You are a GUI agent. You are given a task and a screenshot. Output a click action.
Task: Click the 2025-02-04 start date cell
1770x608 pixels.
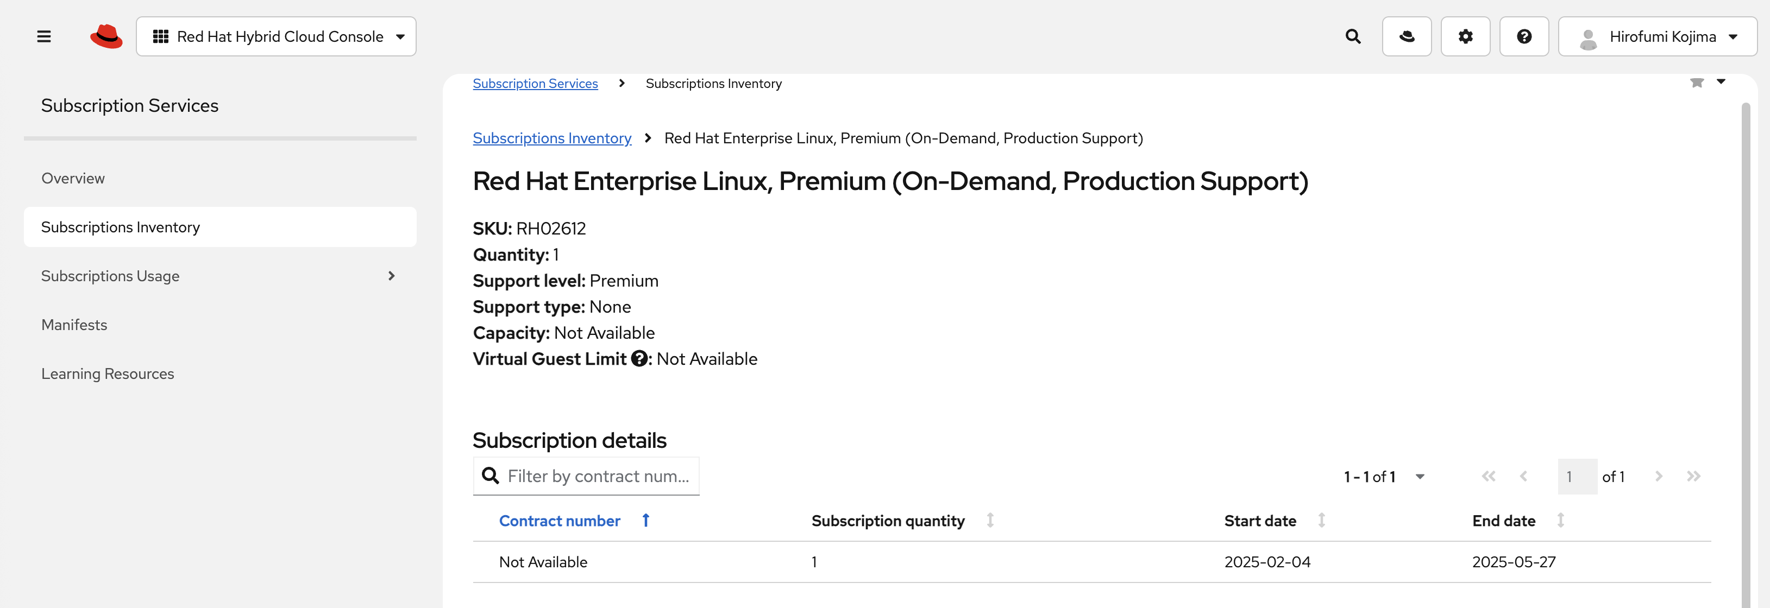(x=1267, y=563)
